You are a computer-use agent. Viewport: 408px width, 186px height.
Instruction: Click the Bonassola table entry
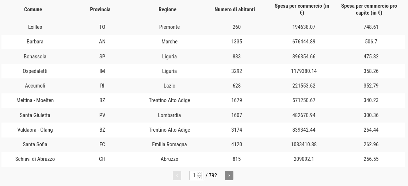pyautogui.click(x=35, y=57)
